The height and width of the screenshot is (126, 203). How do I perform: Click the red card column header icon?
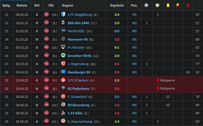pos(188,5)
